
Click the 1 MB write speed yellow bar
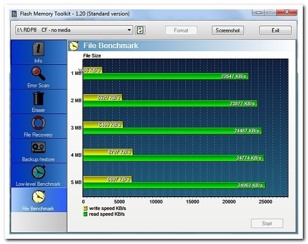tap(93, 70)
